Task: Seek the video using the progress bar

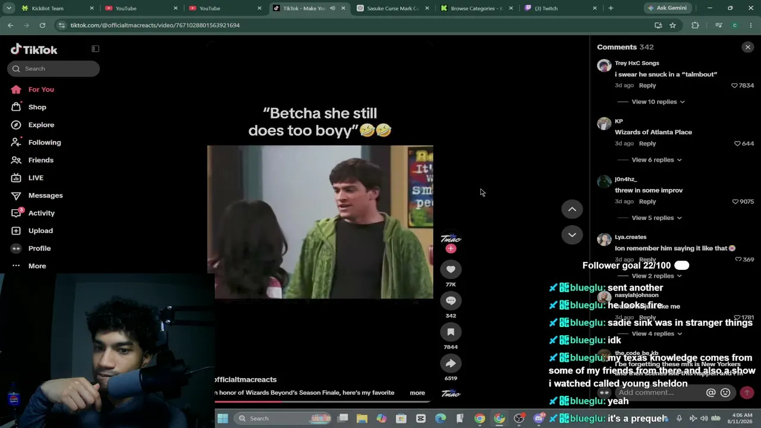Action: pos(322,401)
